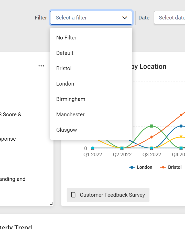Open the three-dots widget options menu

coord(41,66)
